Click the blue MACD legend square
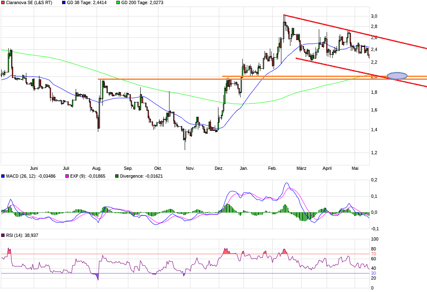Screen dimensions: 427x292 pyautogui.click(x=3, y=176)
